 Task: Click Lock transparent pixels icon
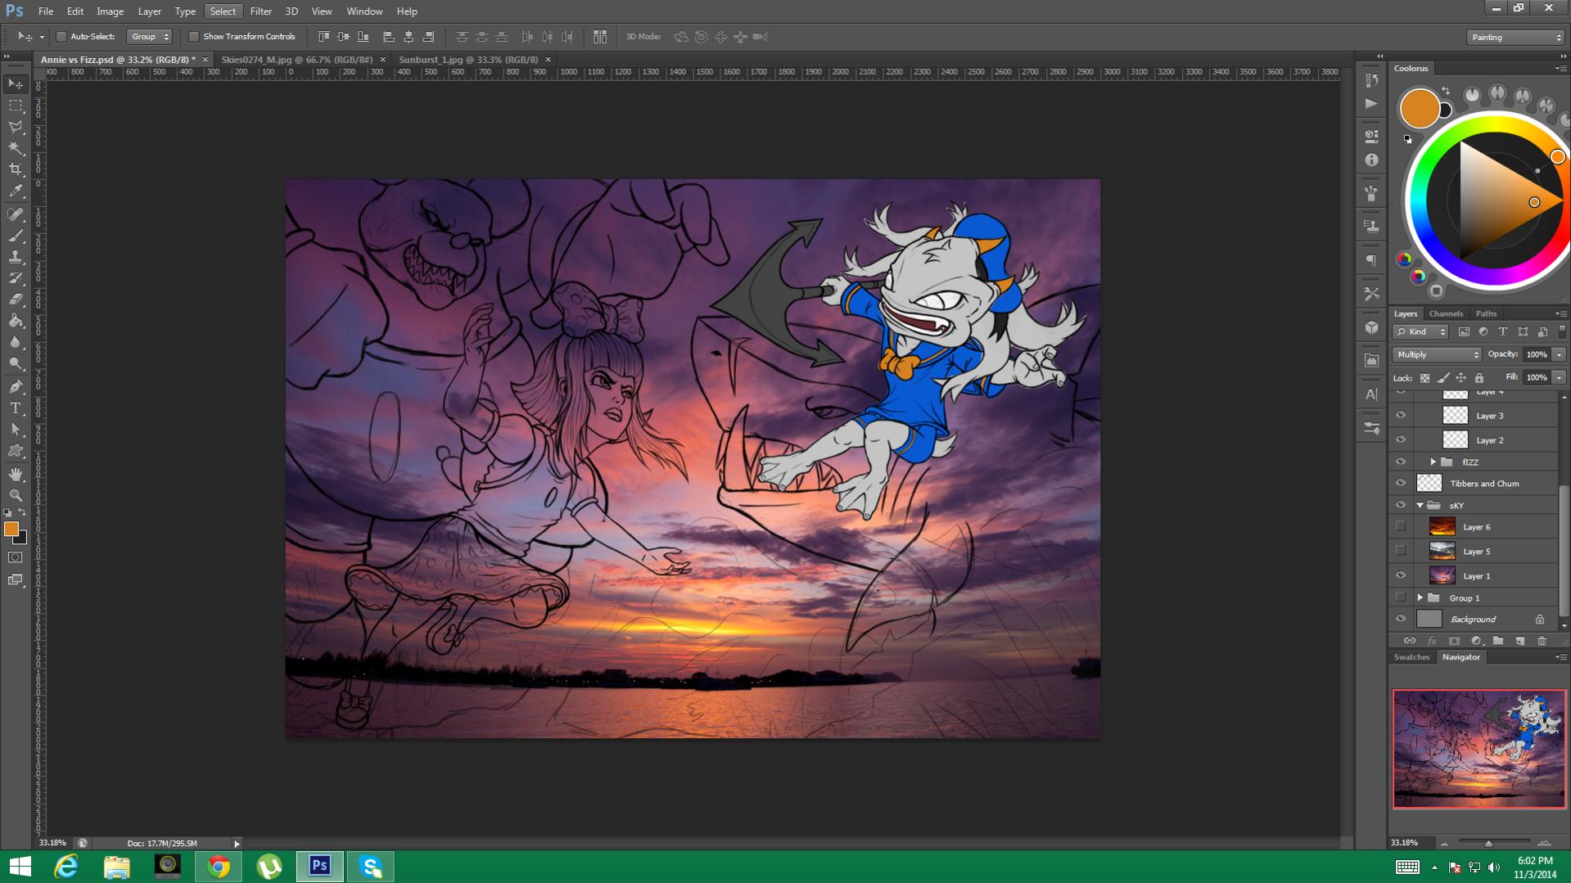point(1424,378)
